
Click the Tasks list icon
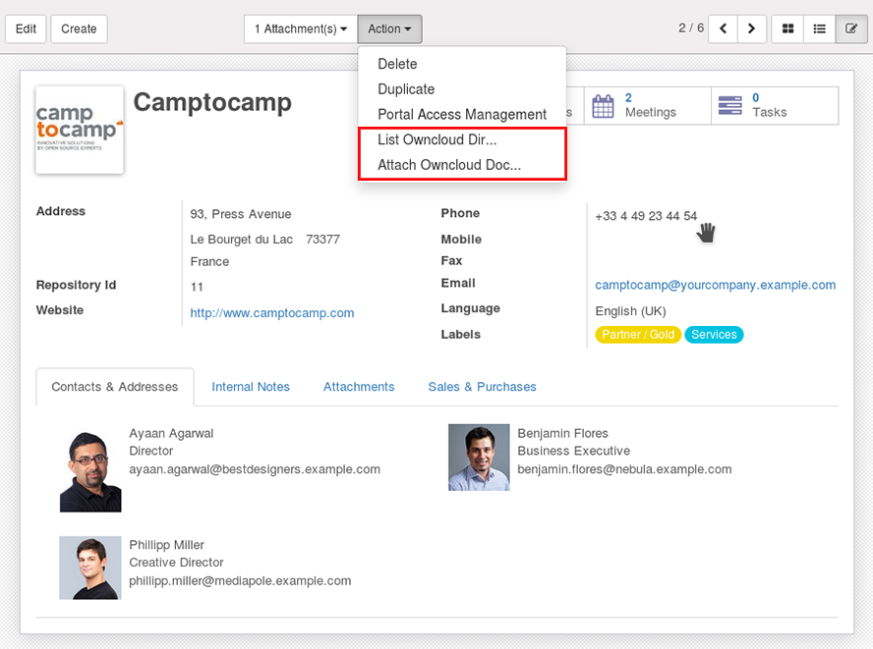[729, 105]
